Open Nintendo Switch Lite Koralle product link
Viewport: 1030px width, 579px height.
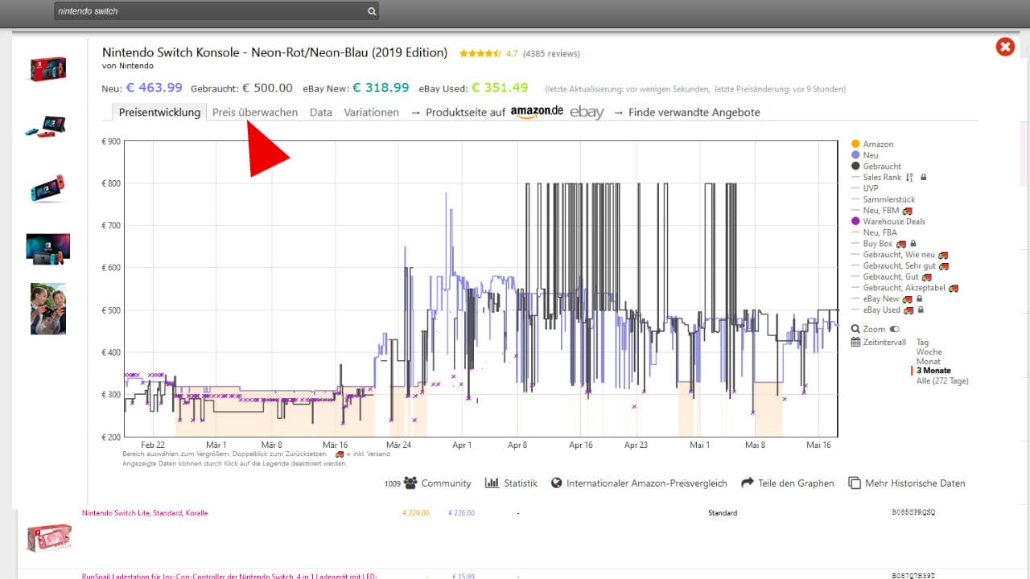145,513
